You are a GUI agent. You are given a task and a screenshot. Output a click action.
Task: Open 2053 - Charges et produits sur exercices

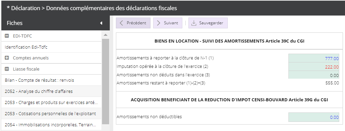[52, 103]
